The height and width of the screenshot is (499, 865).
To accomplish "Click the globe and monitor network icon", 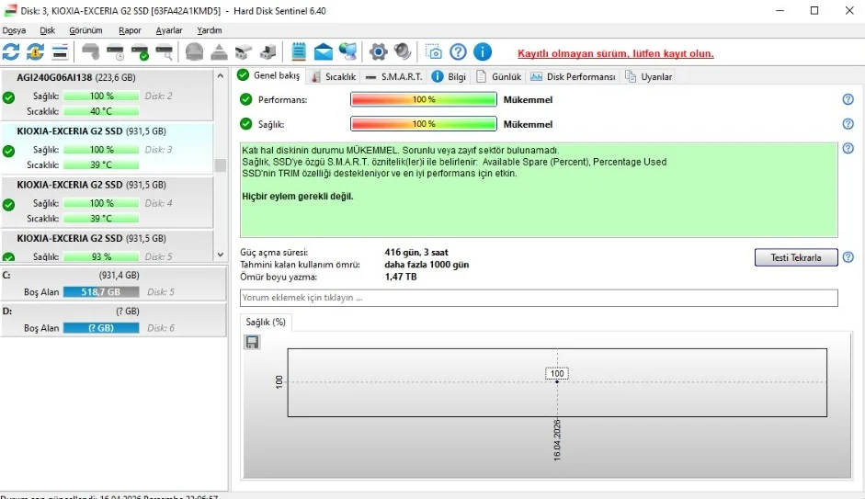I will click(x=347, y=51).
